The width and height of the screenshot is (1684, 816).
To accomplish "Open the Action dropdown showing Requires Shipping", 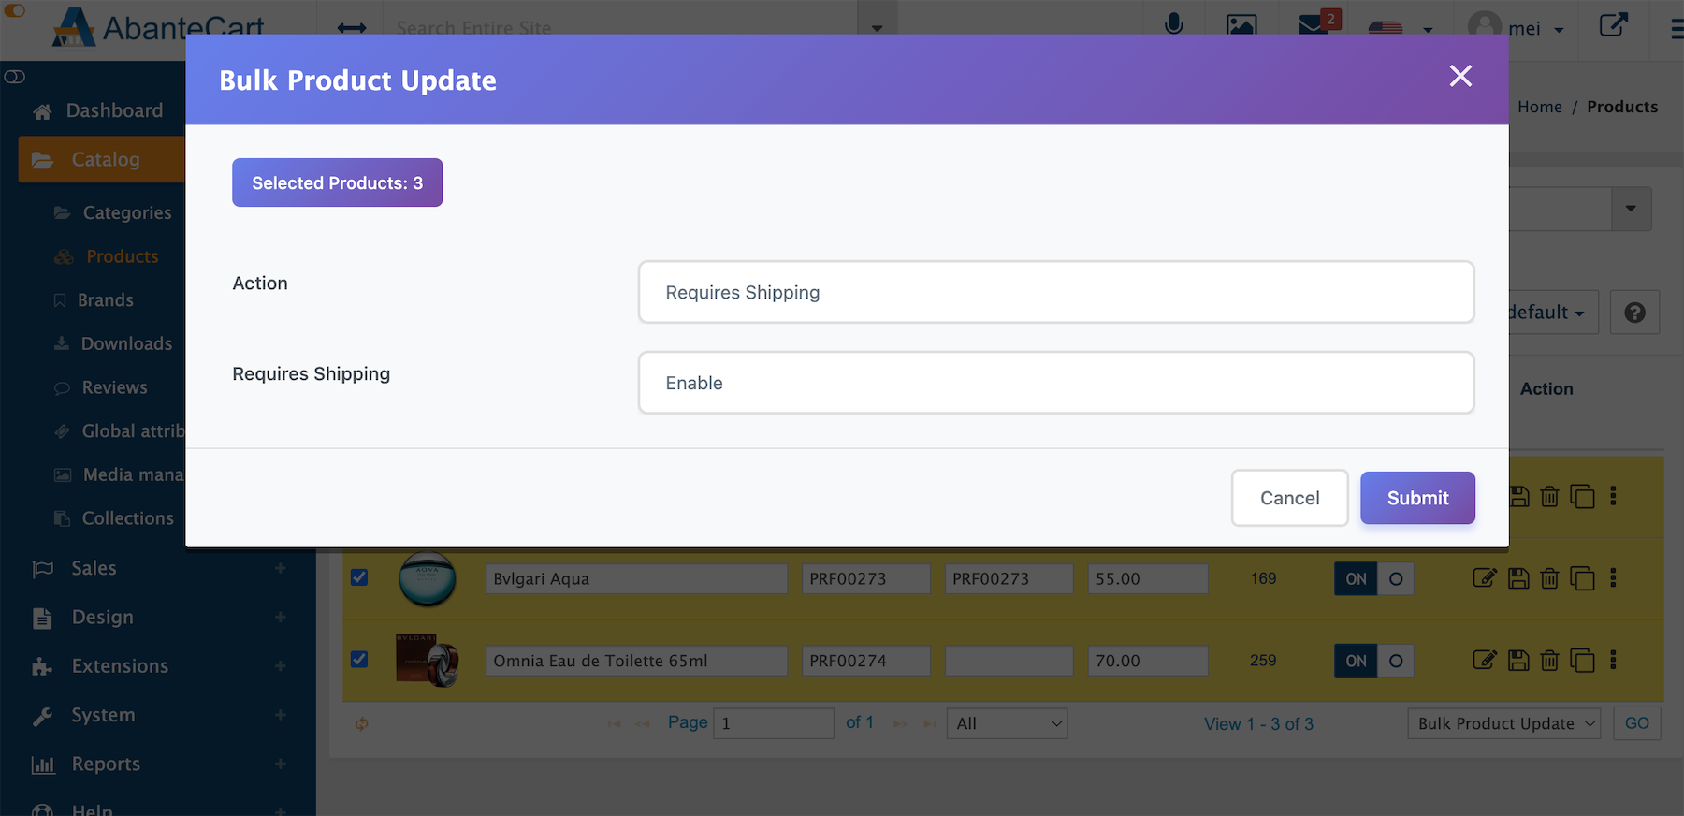I will 1055,292.
